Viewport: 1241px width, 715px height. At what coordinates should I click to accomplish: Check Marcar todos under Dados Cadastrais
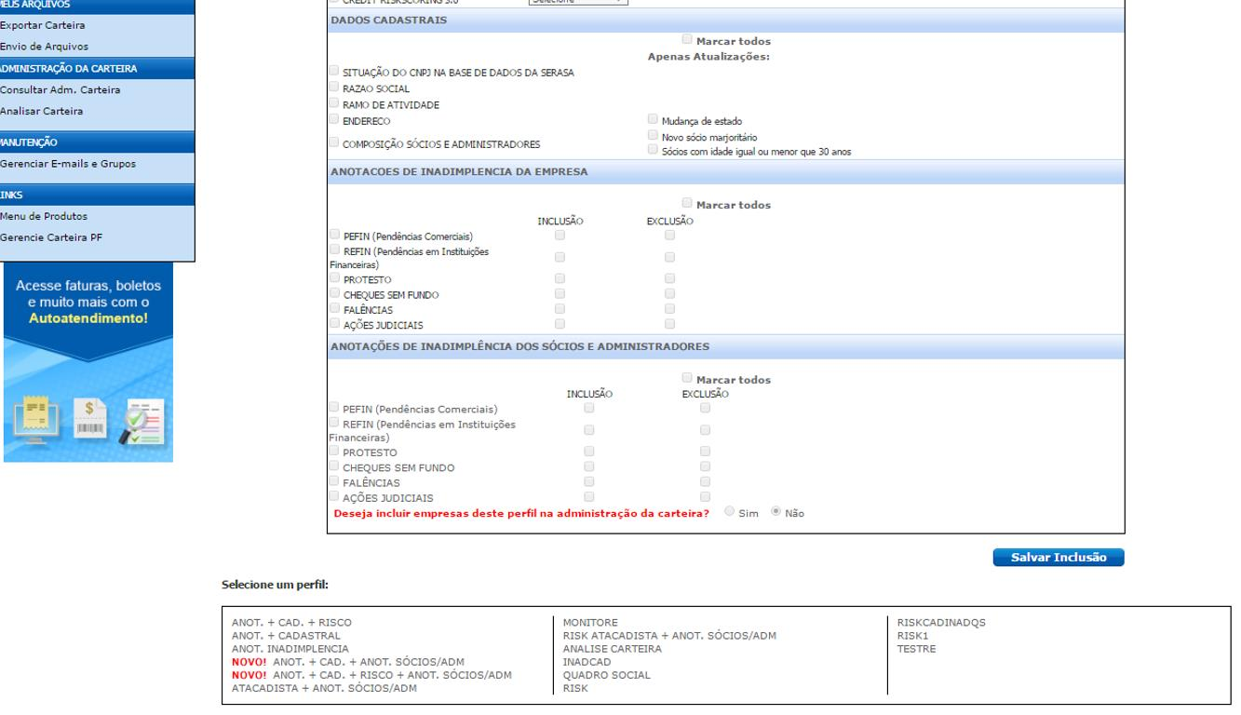pos(687,41)
